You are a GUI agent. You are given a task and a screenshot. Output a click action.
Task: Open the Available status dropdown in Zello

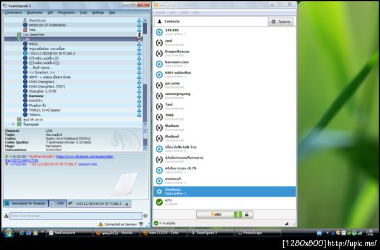coord(164,223)
